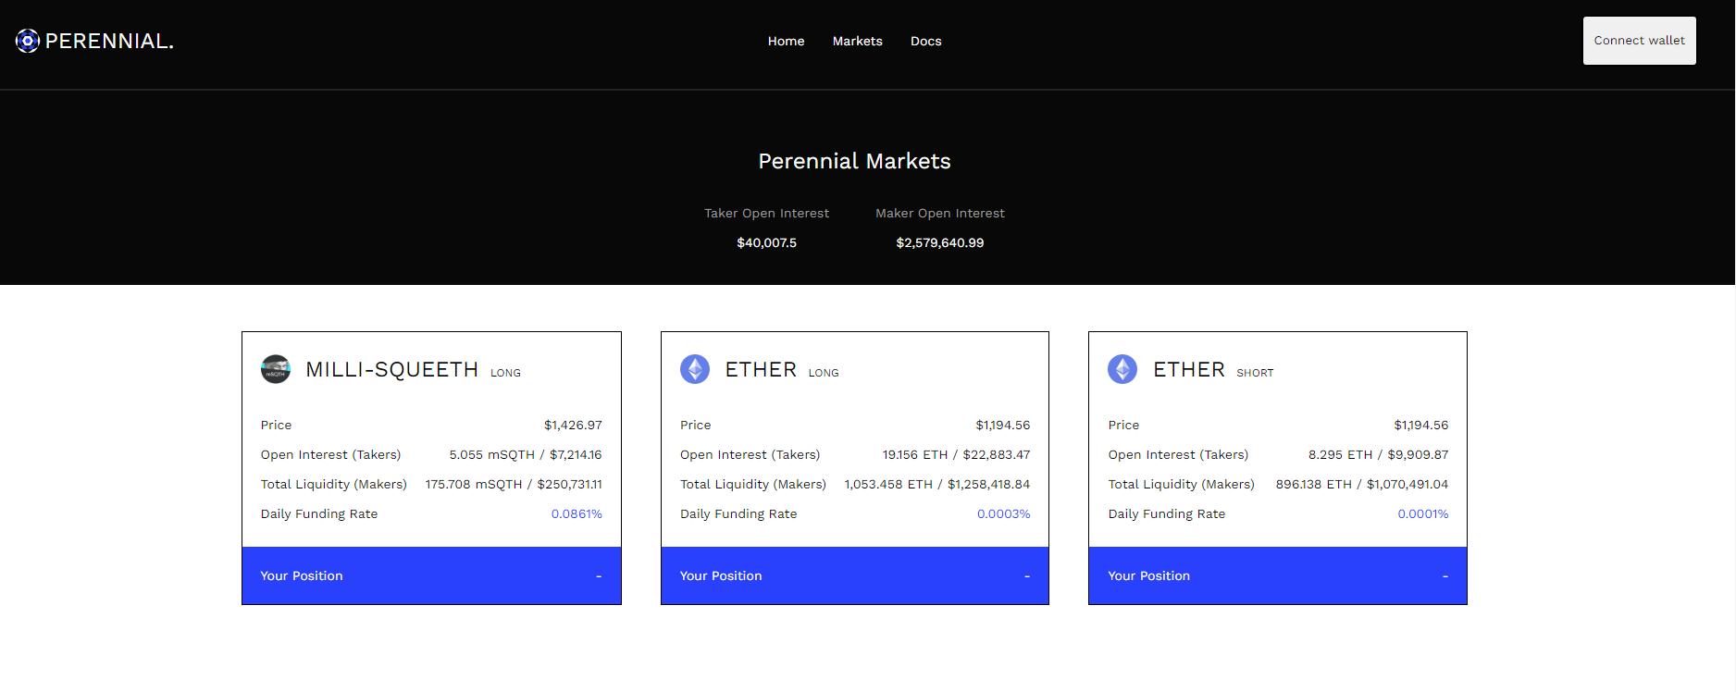Go to the Markets page
This screenshot has height=692, width=1736.
tap(857, 41)
